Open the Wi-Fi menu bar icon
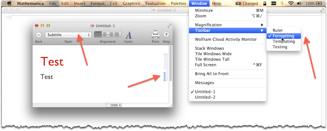Viewport: 327px width, 131px height. [291, 4]
